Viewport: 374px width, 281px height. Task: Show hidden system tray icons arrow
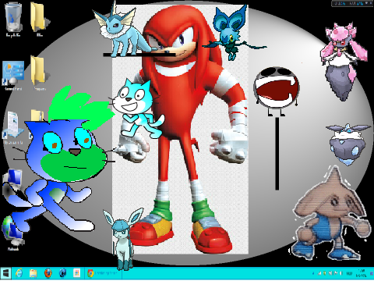(313, 273)
